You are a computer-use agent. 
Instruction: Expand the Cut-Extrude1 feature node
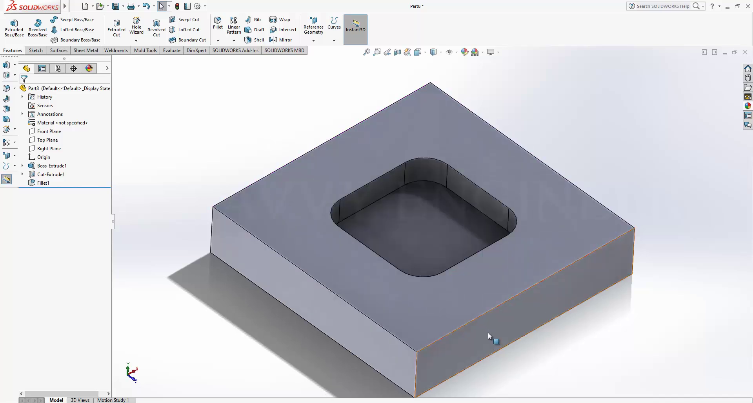[x=22, y=175]
